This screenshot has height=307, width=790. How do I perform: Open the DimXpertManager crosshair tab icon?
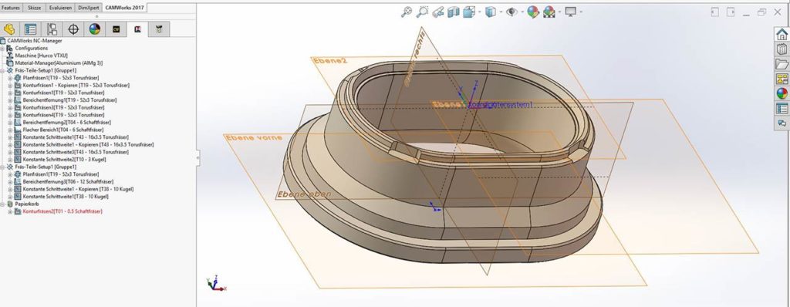73,29
